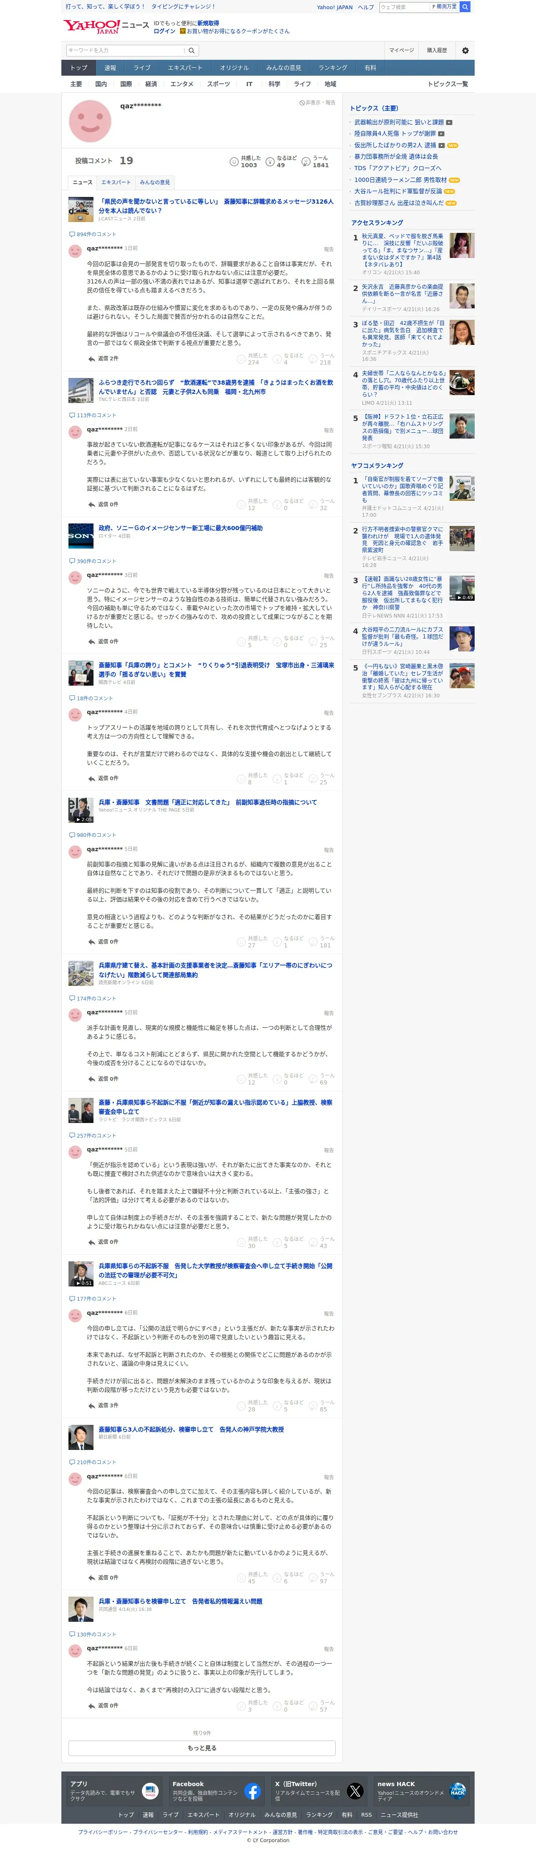Open the SONY article thumbnail
Viewport: 536px width, 1853px height.
click(81, 536)
